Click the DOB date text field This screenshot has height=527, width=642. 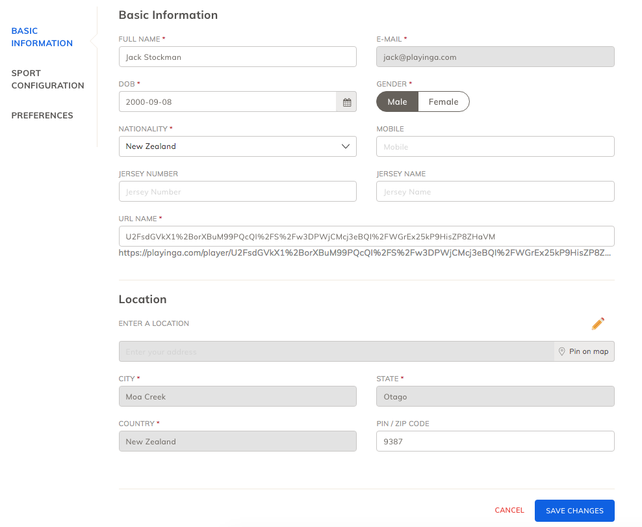(227, 102)
